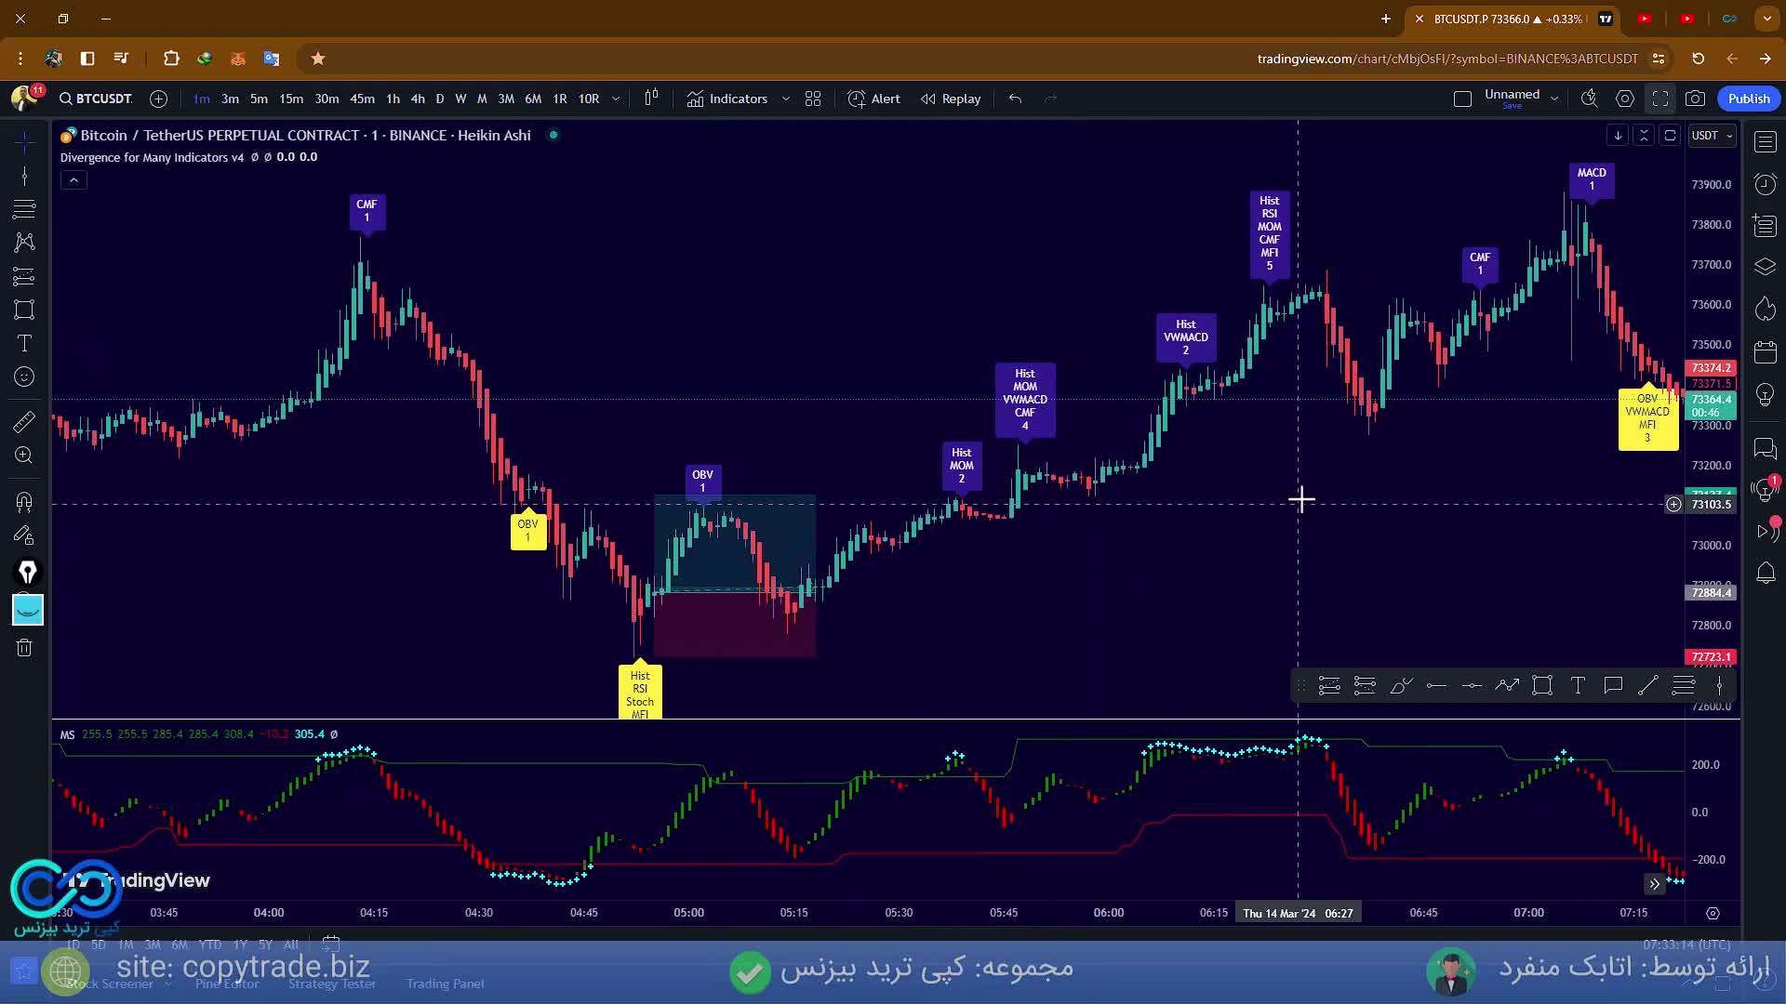The height and width of the screenshot is (1004, 1786).
Task: Select the Text drawing tool
Action: (25, 343)
